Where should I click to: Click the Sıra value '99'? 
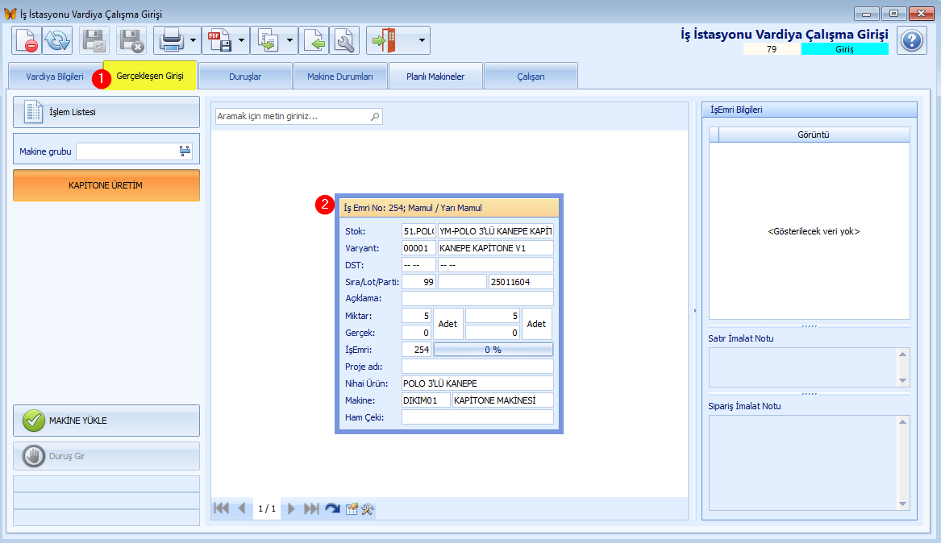pos(418,282)
